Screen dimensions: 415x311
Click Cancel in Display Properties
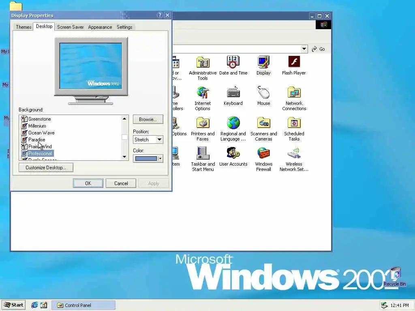(121, 183)
